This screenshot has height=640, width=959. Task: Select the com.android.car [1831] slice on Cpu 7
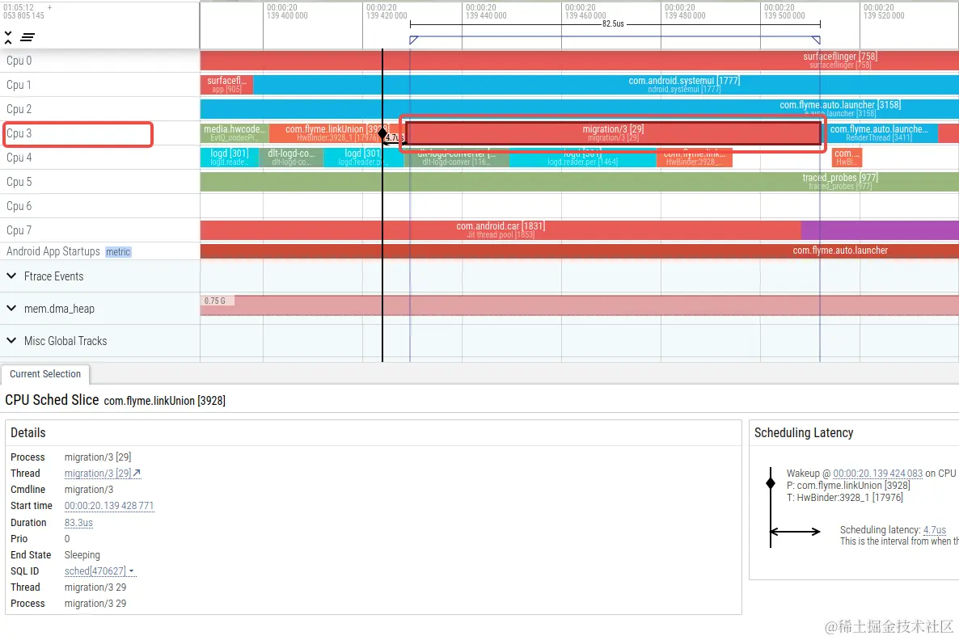[x=501, y=229]
